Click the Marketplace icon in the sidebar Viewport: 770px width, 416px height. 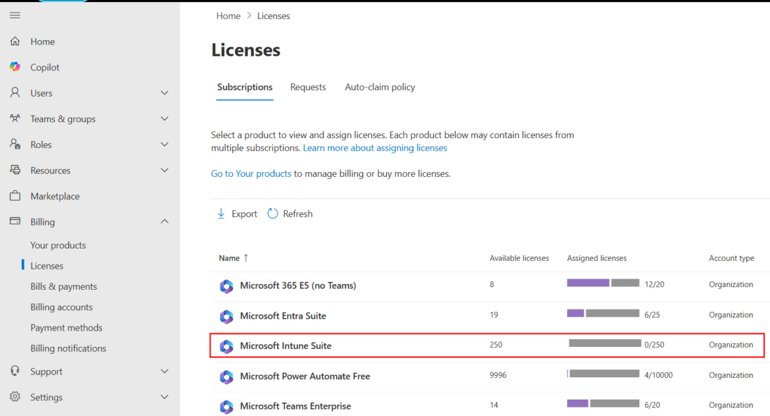pos(14,195)
